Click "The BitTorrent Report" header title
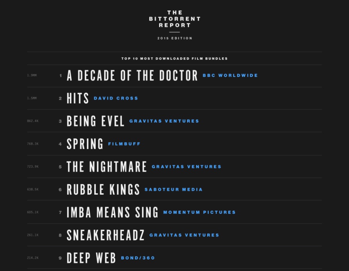This screenshot has width=349, height=271. (174, 19)
